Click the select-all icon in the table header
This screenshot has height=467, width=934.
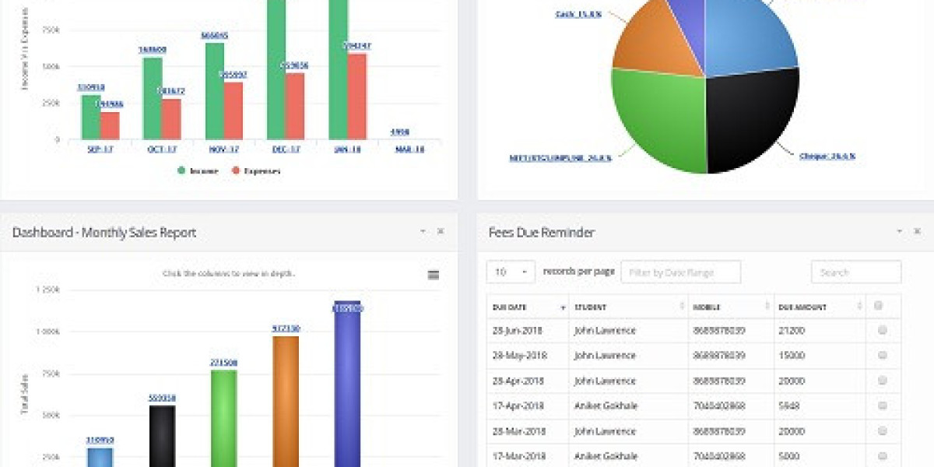click(x=880, y=306)
